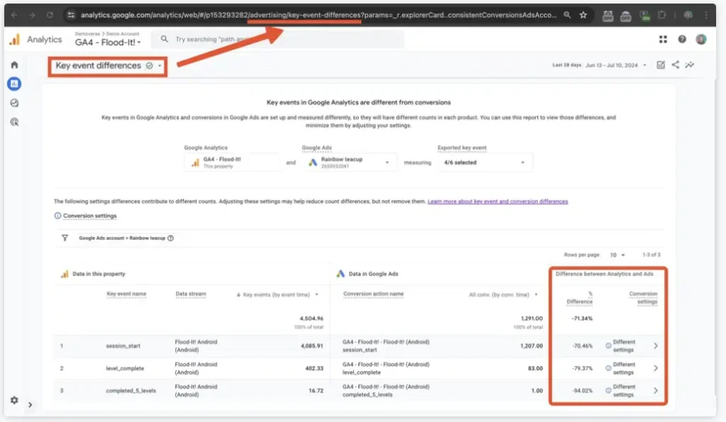
Task: Open site info icon in address bar
Action: pos(71,15)
